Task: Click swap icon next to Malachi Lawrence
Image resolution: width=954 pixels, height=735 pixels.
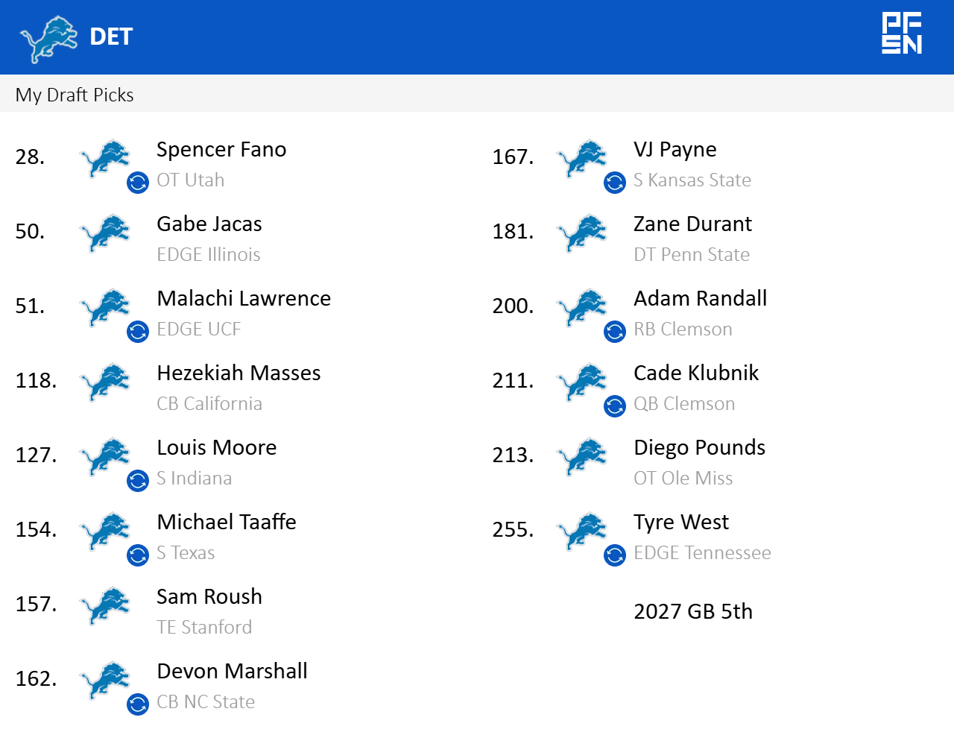Action: point(138,332)
